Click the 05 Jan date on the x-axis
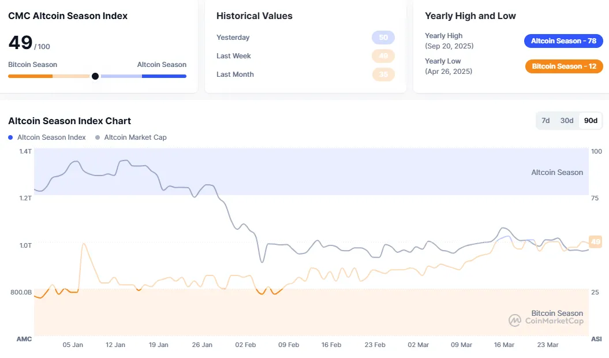Image resolution: width=609 pixels, height=358 pixels. pyautogui.click(x=73, y=345)
